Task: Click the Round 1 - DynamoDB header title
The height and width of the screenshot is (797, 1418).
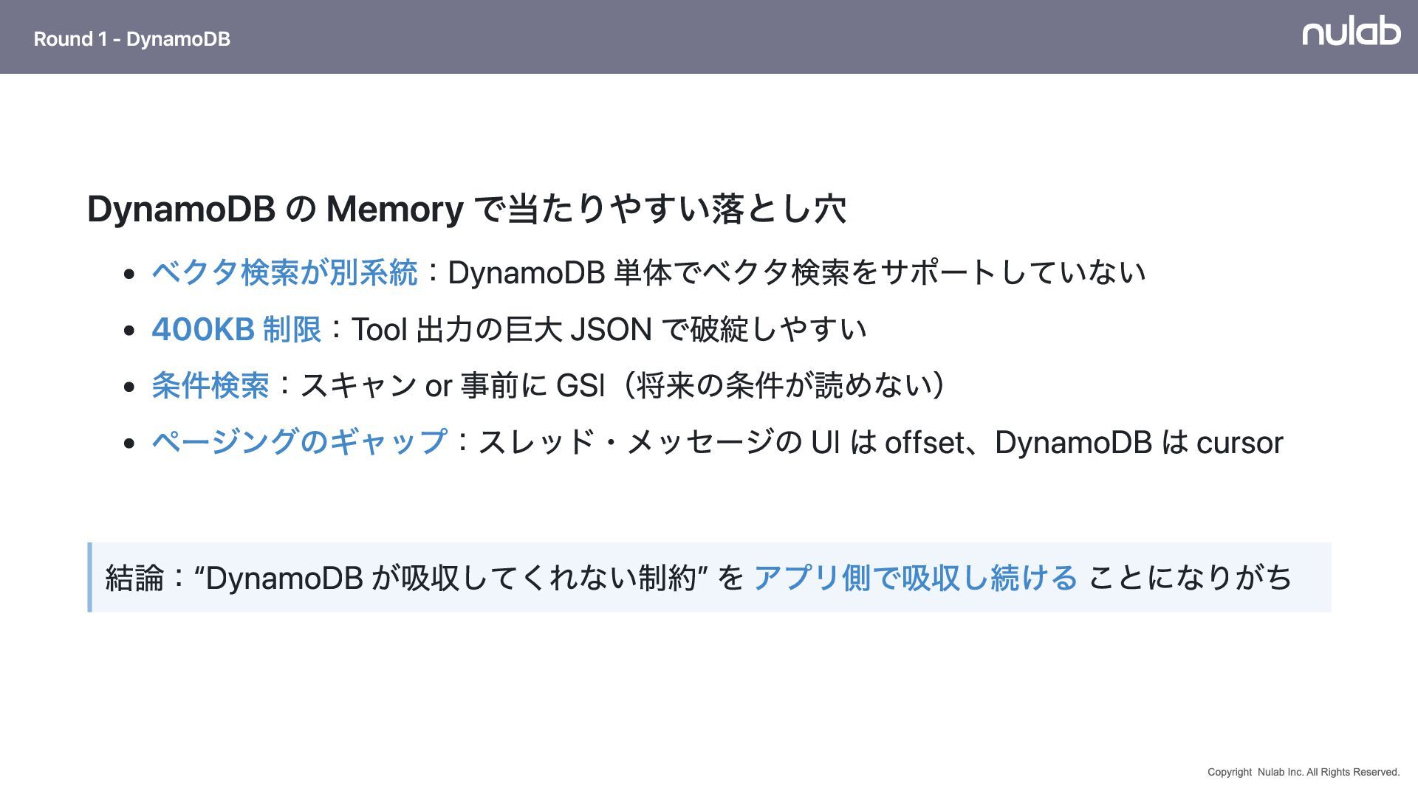Action: coord(131,39)
